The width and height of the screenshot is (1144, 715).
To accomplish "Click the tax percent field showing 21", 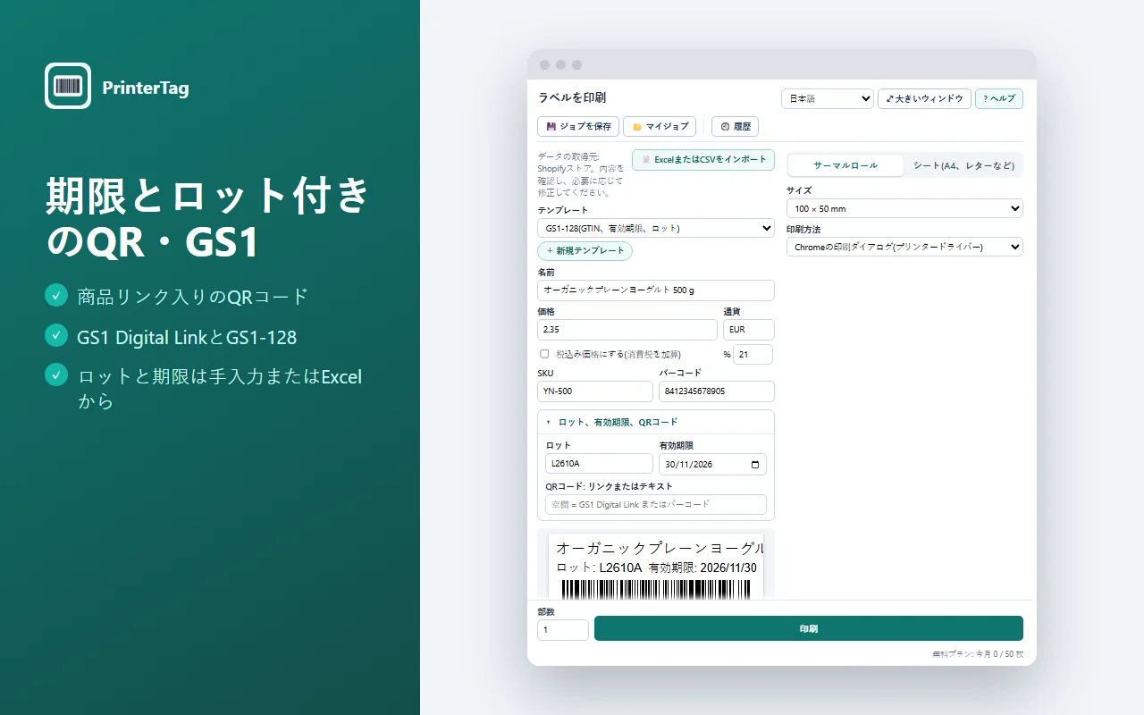I will [x=753, y=354].
